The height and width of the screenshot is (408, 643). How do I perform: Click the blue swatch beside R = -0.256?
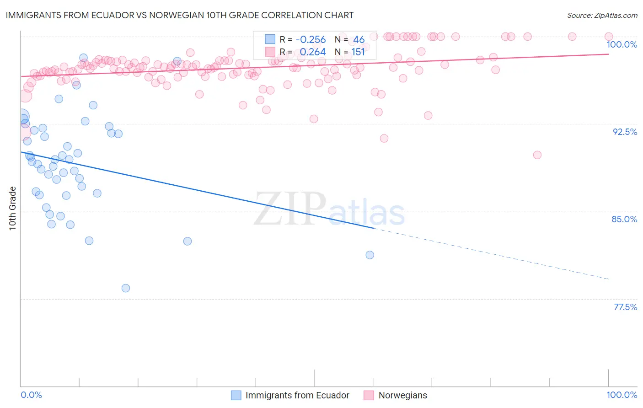270,39
